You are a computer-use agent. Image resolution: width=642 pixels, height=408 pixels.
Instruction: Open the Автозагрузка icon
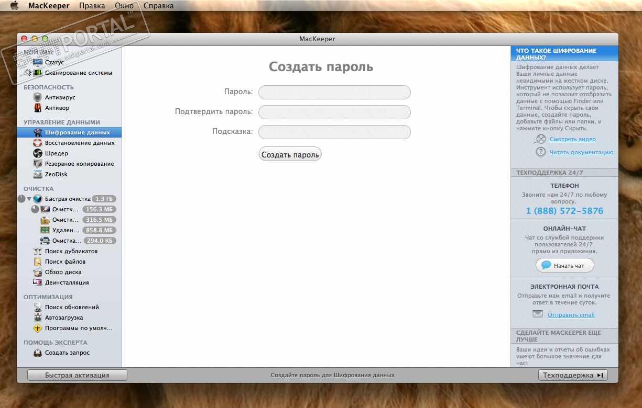(38, 318)
